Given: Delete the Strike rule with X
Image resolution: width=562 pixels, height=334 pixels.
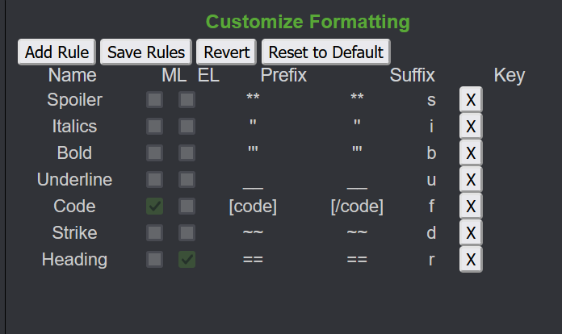Looking at the screenshot, I should 471,233.
